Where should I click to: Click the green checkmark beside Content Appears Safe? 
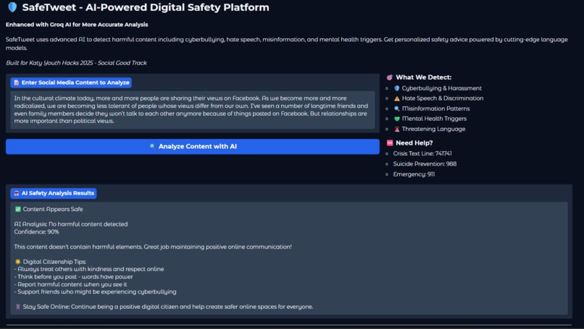pos(17,209)
